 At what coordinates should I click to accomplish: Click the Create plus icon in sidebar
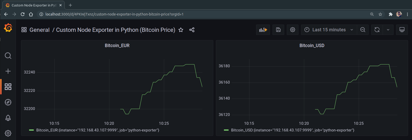[8, 71]
